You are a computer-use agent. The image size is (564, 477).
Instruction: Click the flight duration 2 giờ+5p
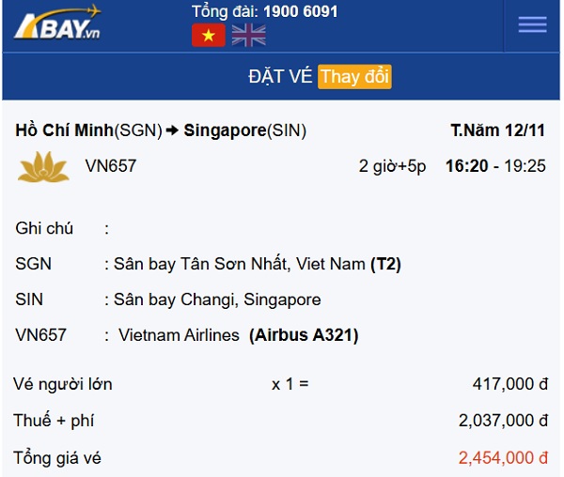(392, 166)
